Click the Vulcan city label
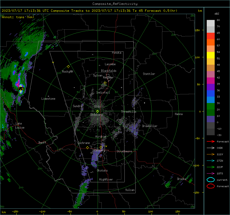The width and height of the screenshot is (230, 215). click(130, 190)
